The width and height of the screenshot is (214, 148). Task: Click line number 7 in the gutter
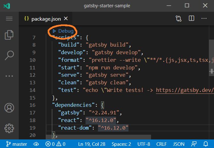click(x=34, y=37)
